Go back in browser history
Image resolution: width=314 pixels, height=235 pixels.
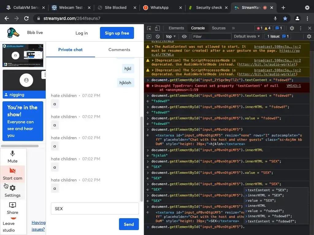tap(7, 18)
